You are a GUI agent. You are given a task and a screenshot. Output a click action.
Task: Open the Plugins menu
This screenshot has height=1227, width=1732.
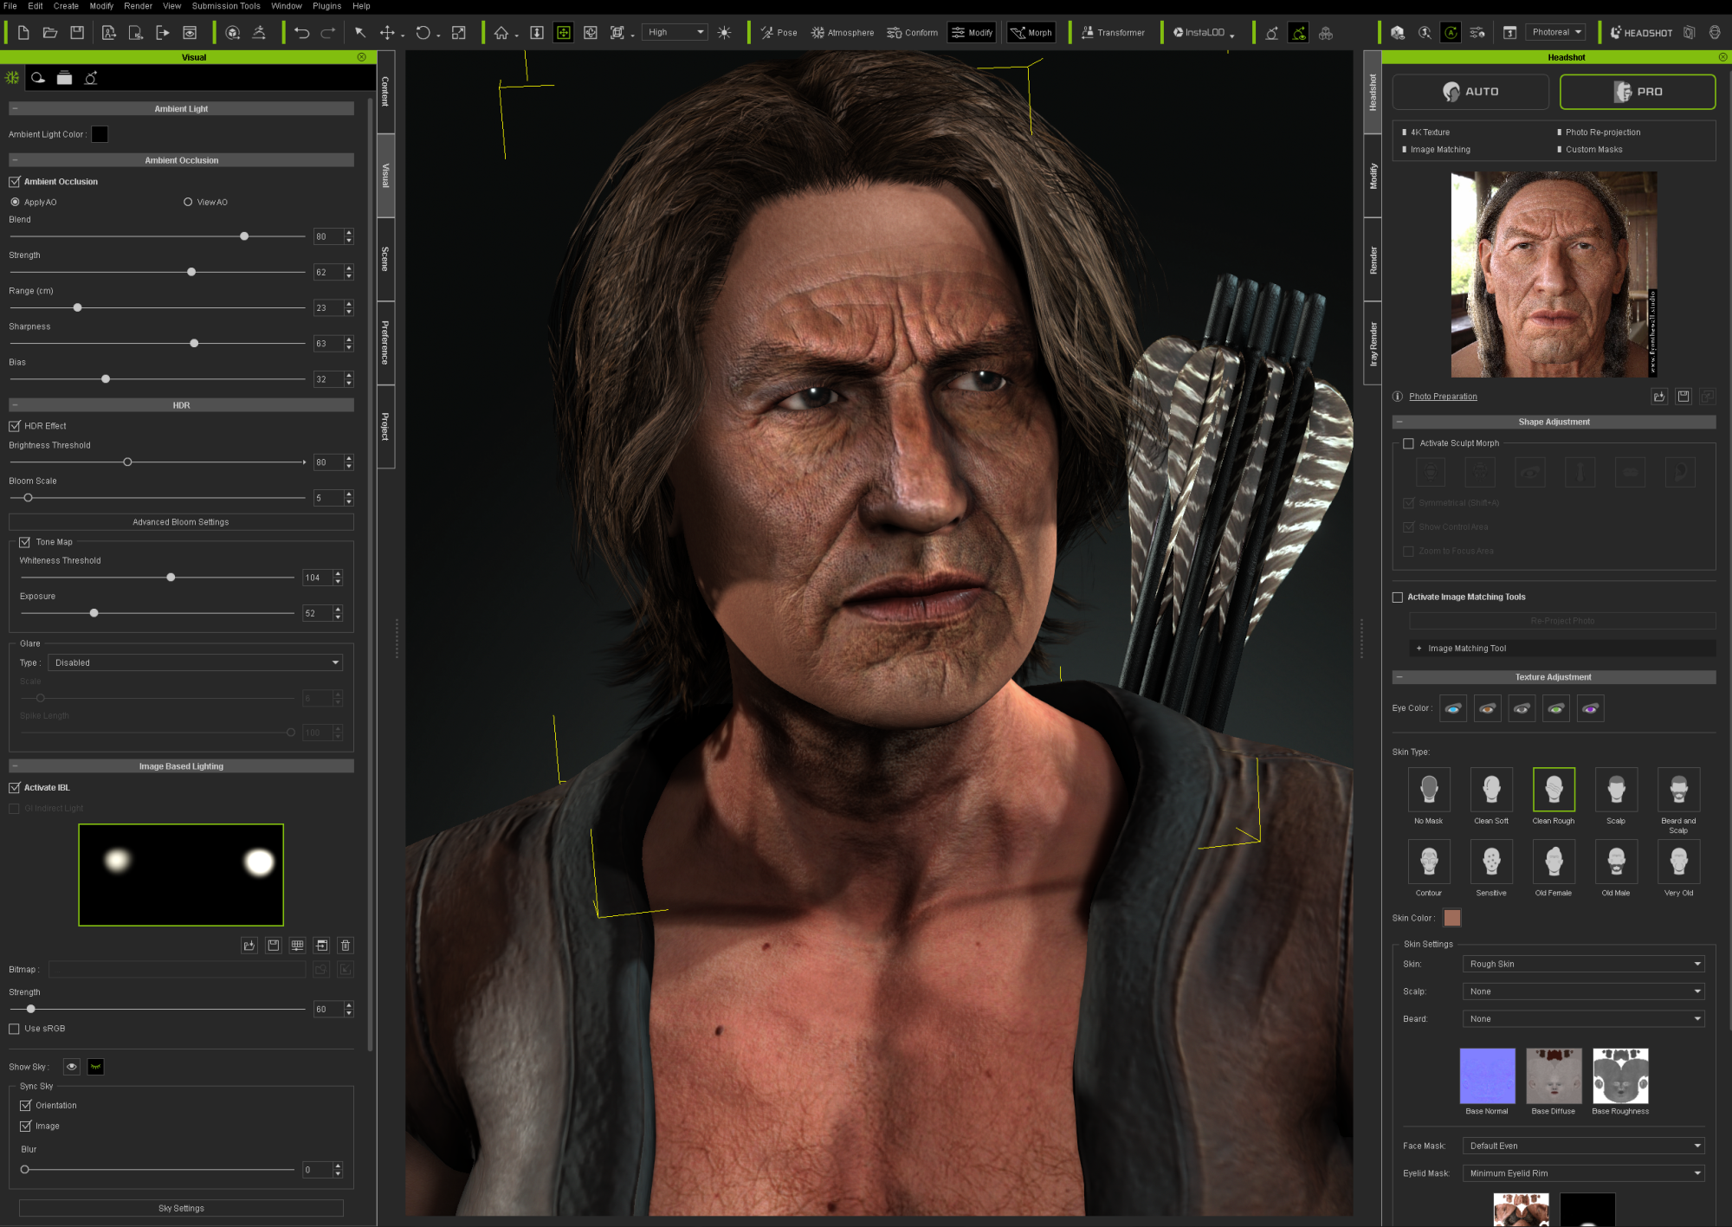tap(326, 6)
